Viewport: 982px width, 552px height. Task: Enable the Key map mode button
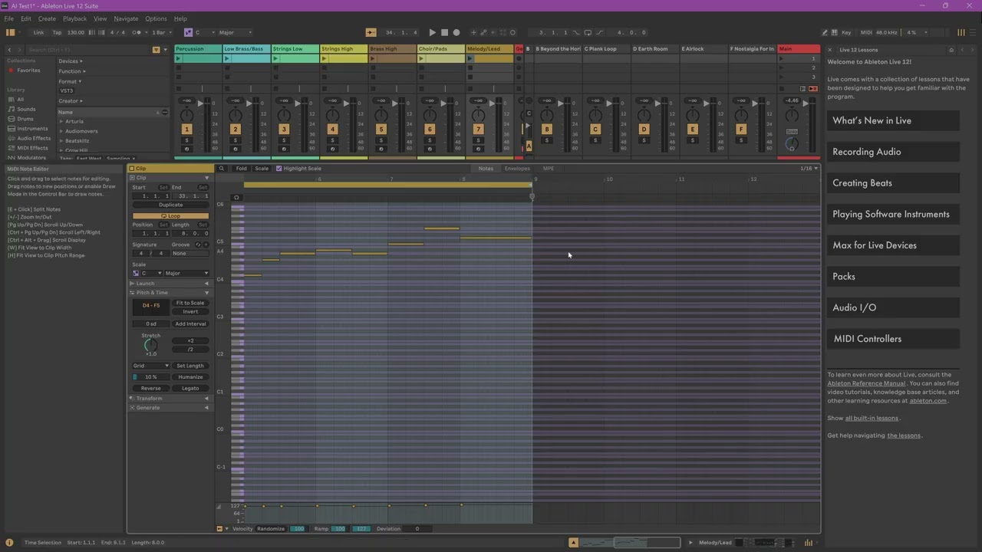[x=846, y=32]
